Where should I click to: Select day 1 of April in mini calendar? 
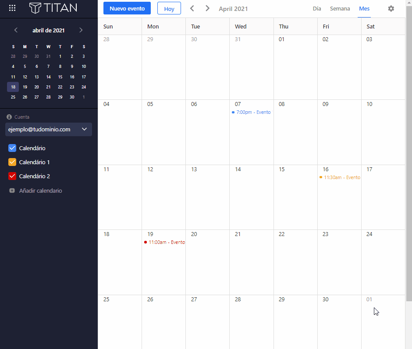60,56
